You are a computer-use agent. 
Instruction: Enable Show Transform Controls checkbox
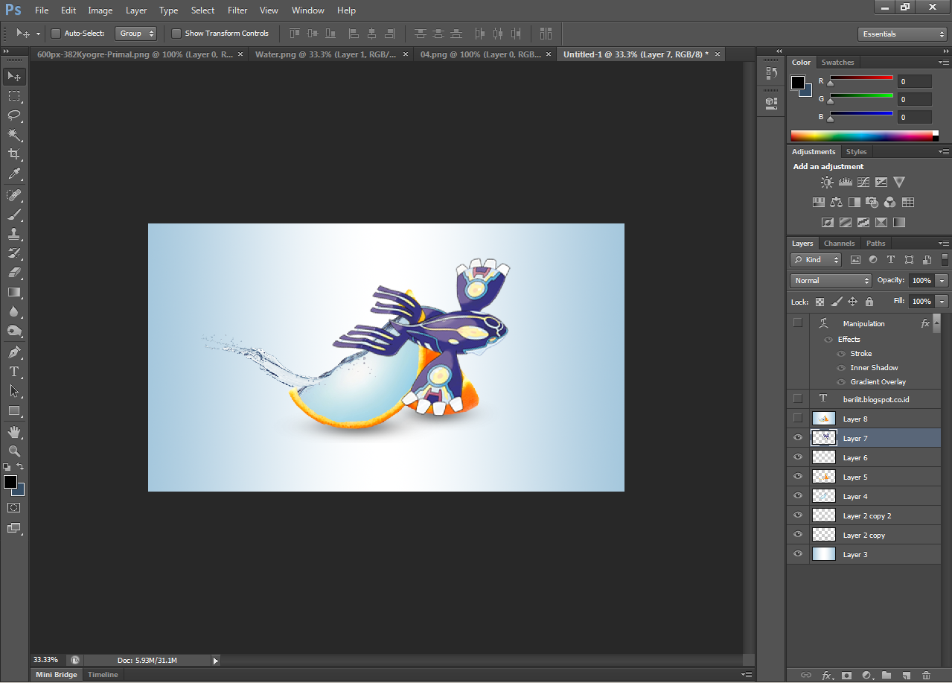(176, 34)
